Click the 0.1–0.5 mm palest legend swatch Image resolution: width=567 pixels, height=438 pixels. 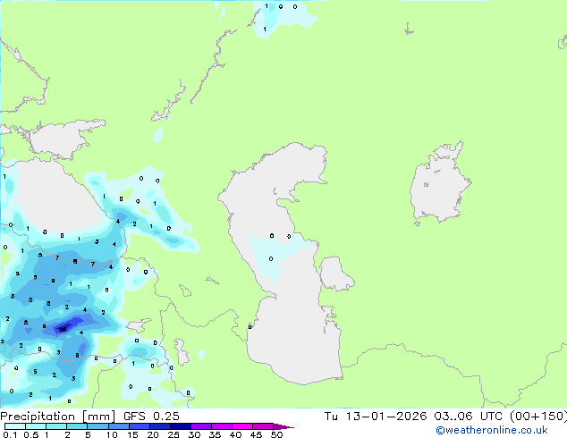click(15, 426)
